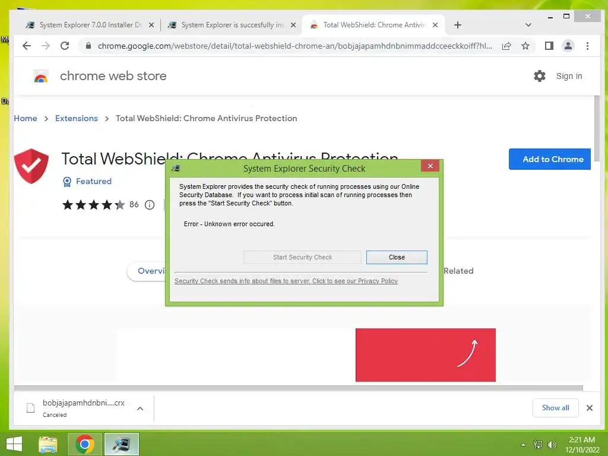Screen dimensions: 608x456
Task: Share this page via the share icon
Action: pos(506,46)
